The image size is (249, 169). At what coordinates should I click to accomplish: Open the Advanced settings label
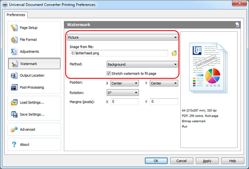pyautogui.click(x=27, y=129)
